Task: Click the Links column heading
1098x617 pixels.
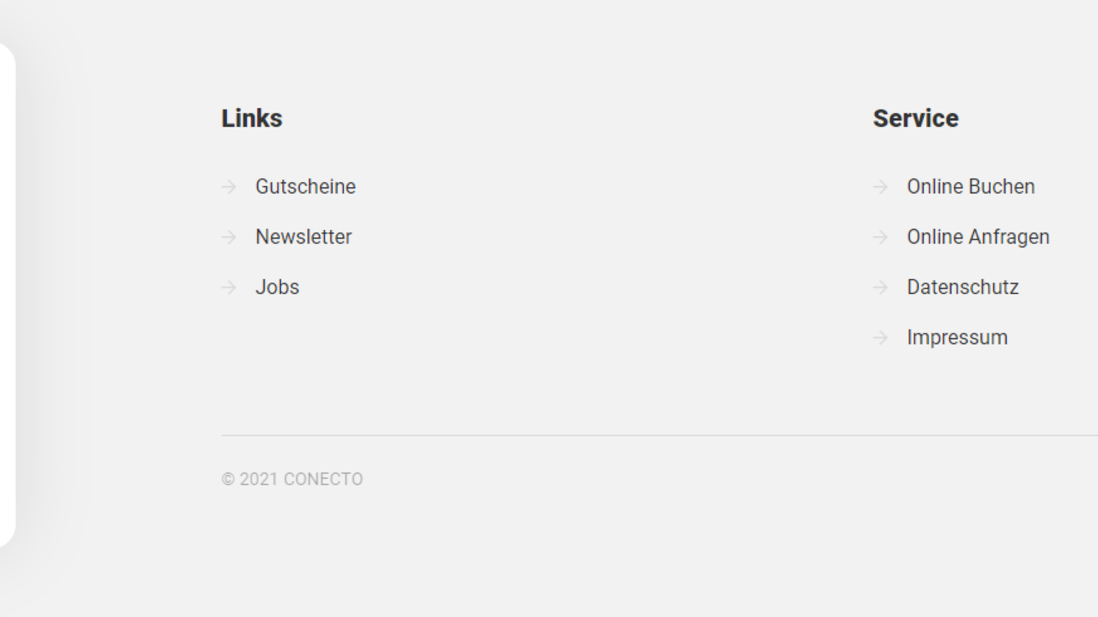Action: (252, 119)
